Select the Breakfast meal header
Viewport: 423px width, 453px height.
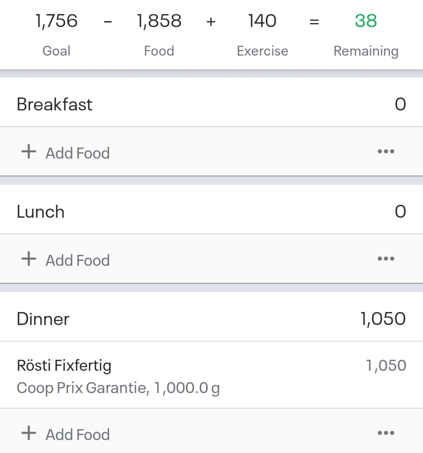pyautogui.click(x=54, y=105)
